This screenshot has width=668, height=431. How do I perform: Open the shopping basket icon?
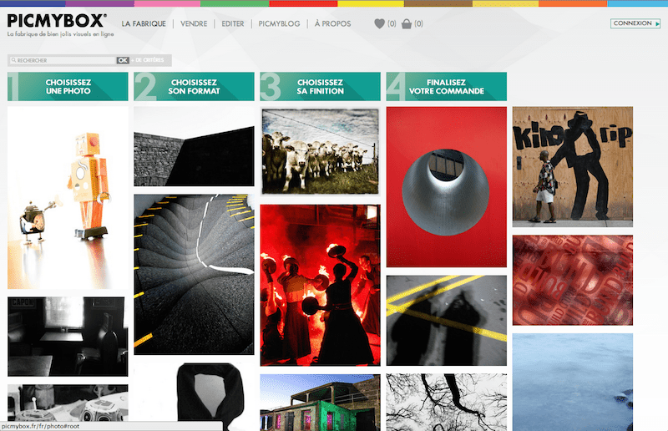point(407,24)
